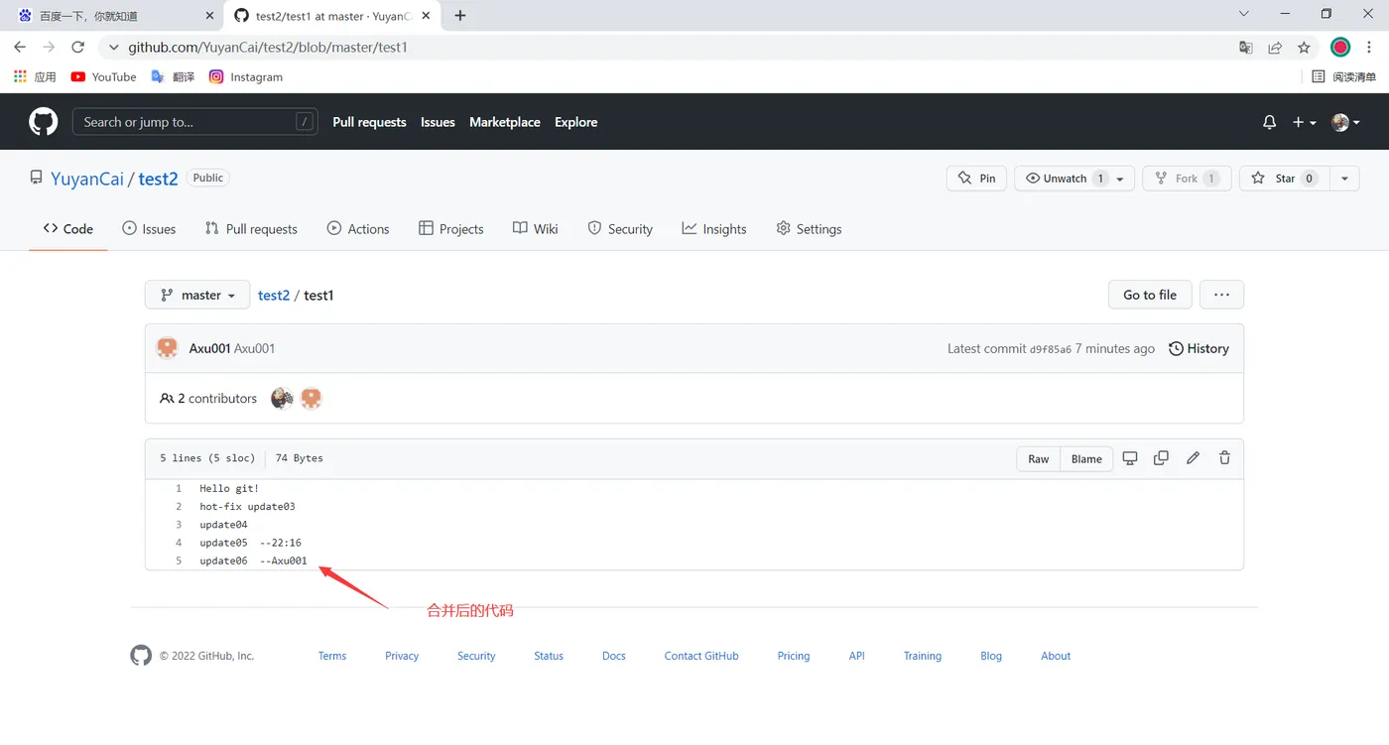Open 翻译 bookmark
The height and width of the screenshot is (745, 1389).
click(173, 76)
